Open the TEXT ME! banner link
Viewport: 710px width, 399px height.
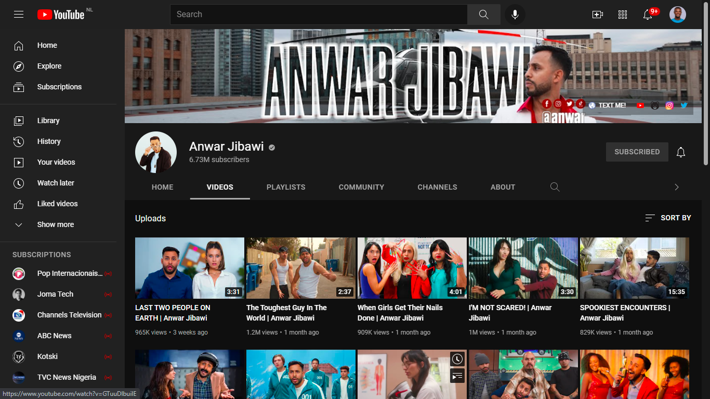607,105
